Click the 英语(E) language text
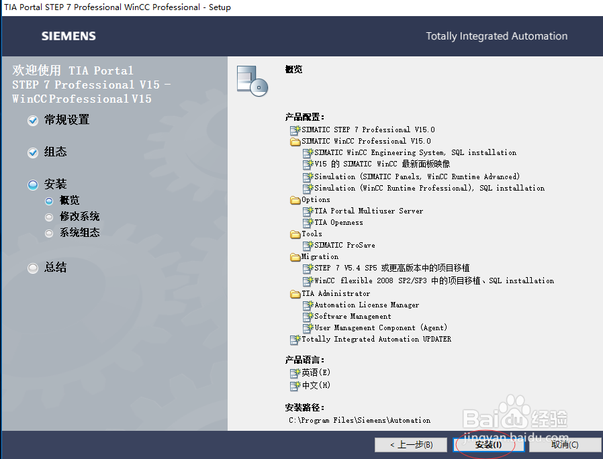 coord(316,372)
